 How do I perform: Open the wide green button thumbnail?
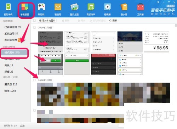point(77,64)
